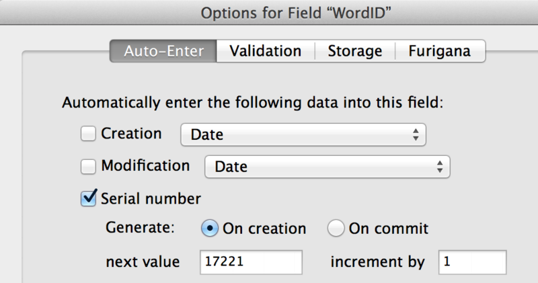Tick the Modification checkbox

pos(89,165)
